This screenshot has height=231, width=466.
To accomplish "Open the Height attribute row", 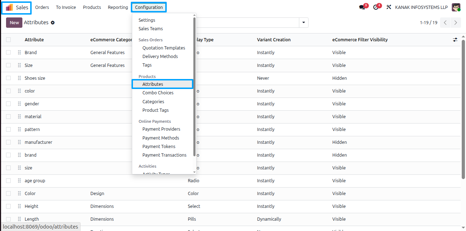I will [231, 206].
